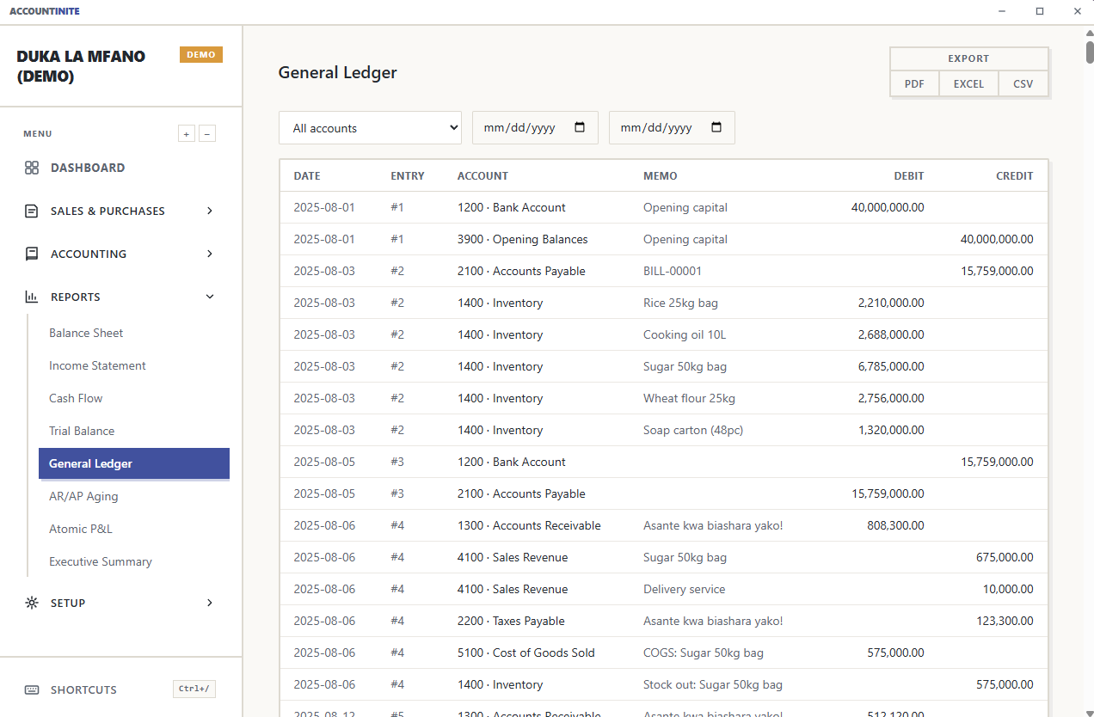The width and height of the screenshot is (1094, 717).
Task: Open the Shortcuts label
Action: point(83,689)
